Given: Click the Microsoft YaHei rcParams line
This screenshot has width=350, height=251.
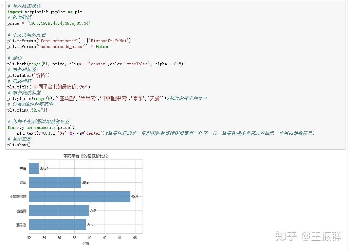Looking at the screenshot, I should pos(68,40).
